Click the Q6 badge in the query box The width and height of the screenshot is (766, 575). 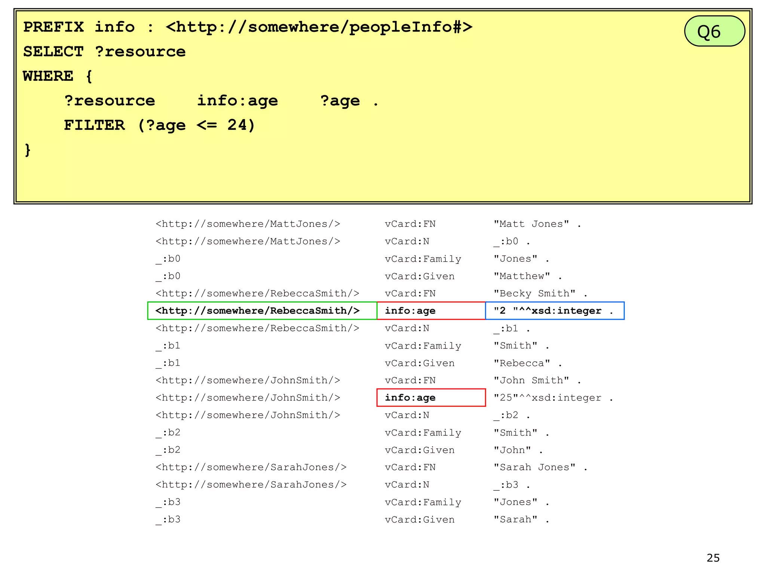[x=714, y=31]
